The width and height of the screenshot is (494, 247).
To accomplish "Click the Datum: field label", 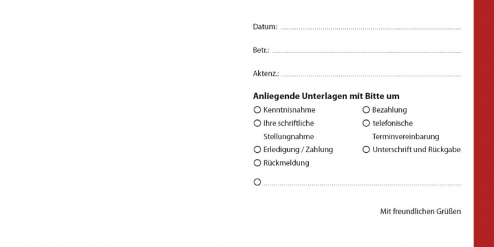I will tap(265, 26).
